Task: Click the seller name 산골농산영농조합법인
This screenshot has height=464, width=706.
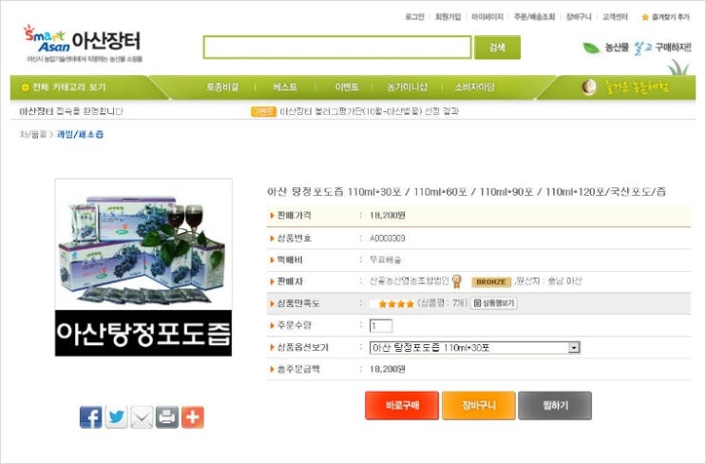Action: pyautogui.click(x=410, y=281)
